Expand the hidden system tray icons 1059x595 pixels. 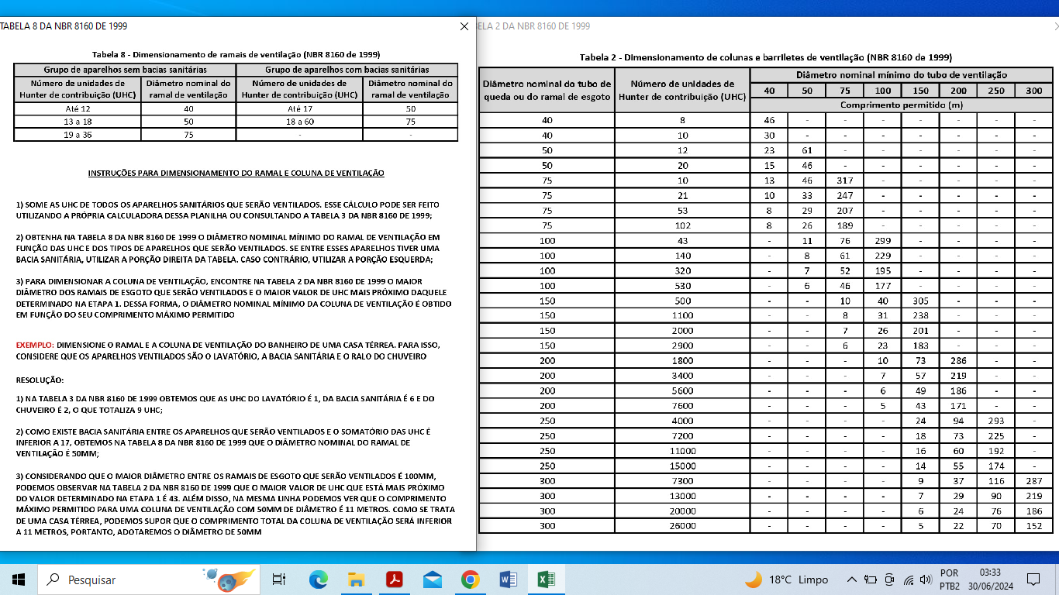pyautogui.click(x=851, y=579)
